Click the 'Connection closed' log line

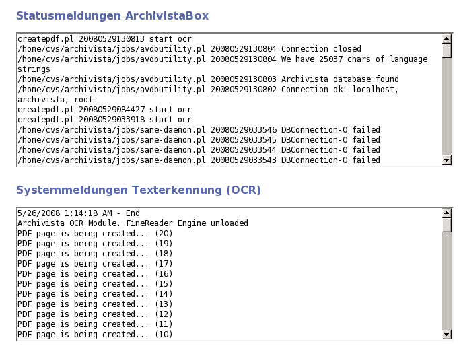pos(189,49)
